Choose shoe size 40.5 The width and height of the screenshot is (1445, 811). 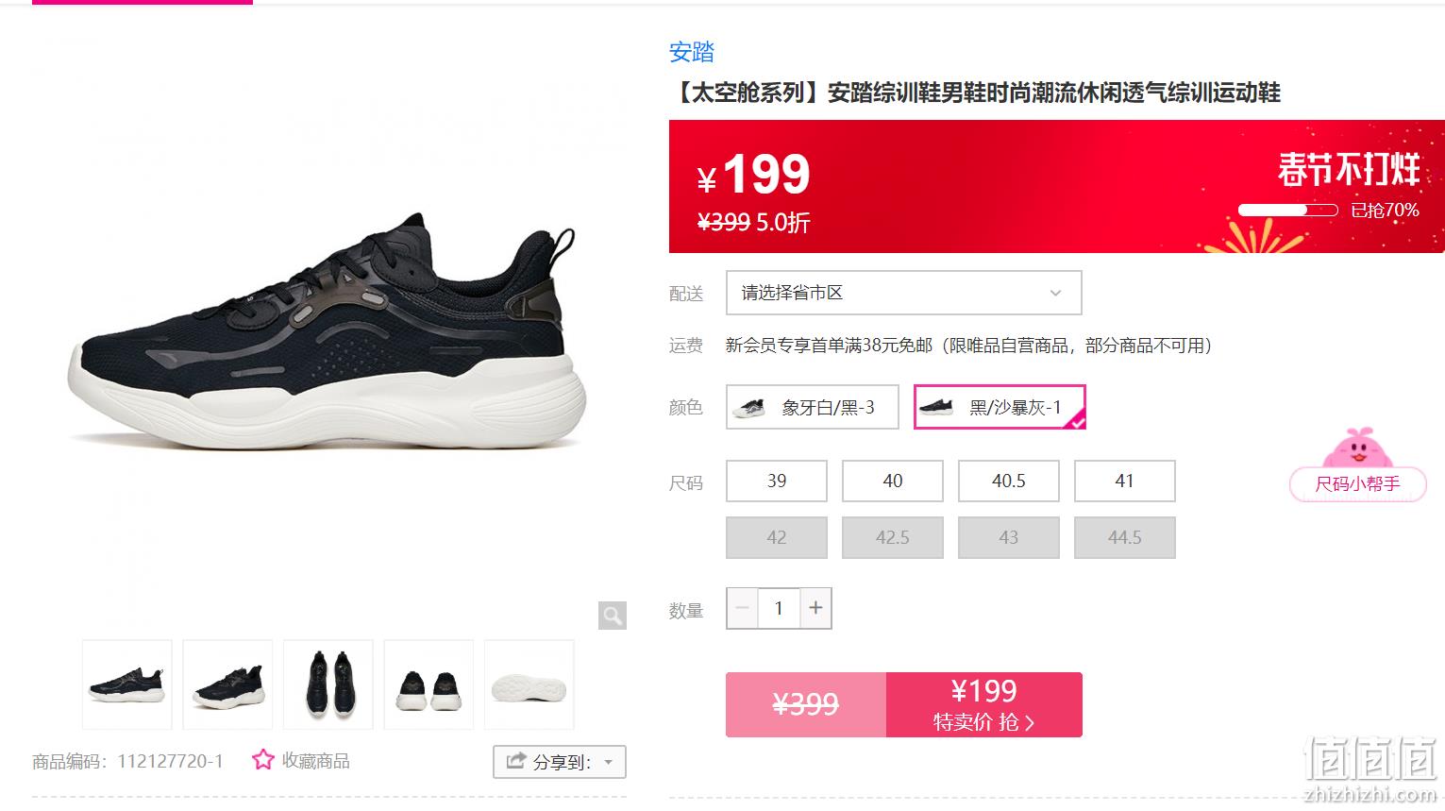tap(1009, 481)
